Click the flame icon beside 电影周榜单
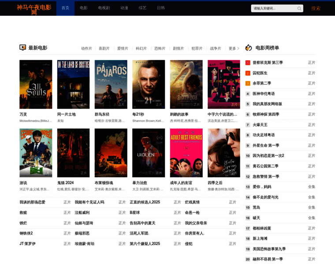Screen dimensions: 335x264 point(249,48)
